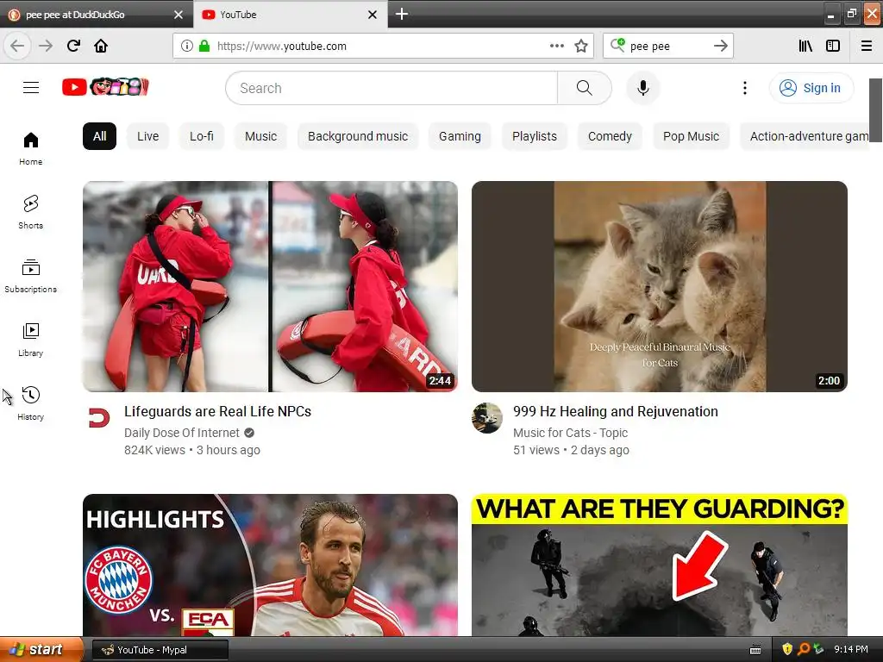Image resolution: width=883 pixels, height=662 pixels.
Task: Click the on-screen keyboard tray icon
Action: [x=755, y=650]
